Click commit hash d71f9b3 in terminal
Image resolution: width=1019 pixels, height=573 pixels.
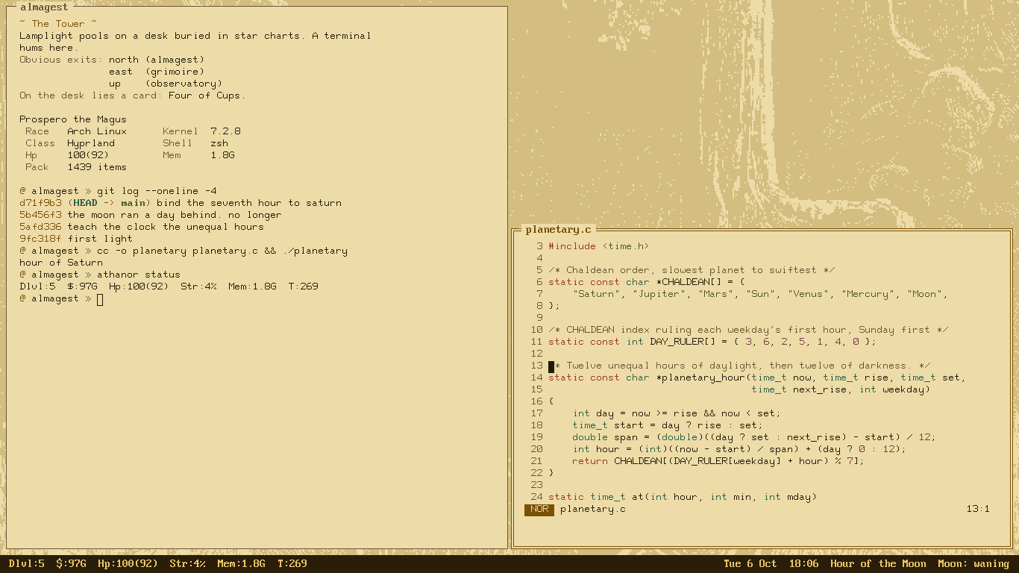[40, 203]
